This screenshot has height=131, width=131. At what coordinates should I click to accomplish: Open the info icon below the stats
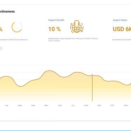pos(1,48)
